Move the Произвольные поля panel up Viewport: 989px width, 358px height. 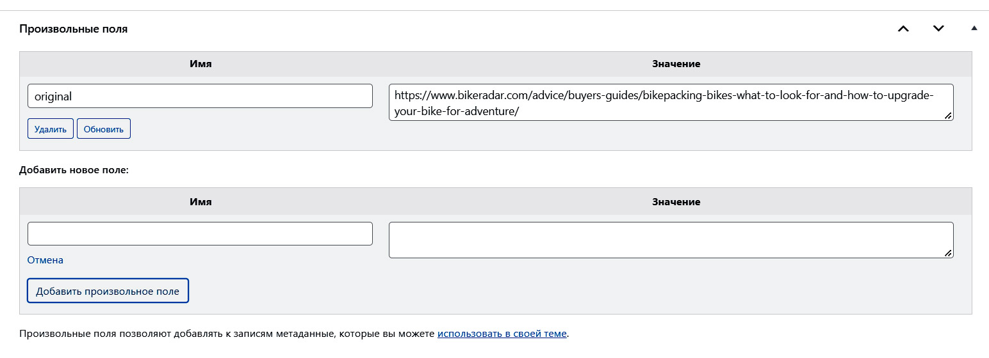coord(903,29)
